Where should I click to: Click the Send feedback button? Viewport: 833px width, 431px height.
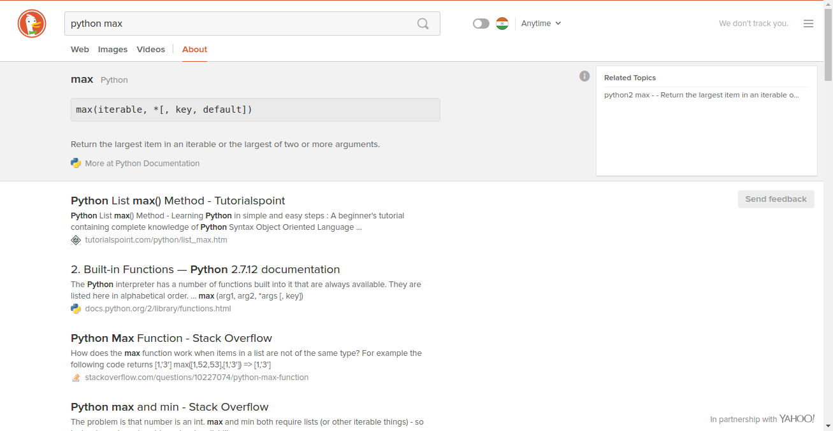(776, 199)
